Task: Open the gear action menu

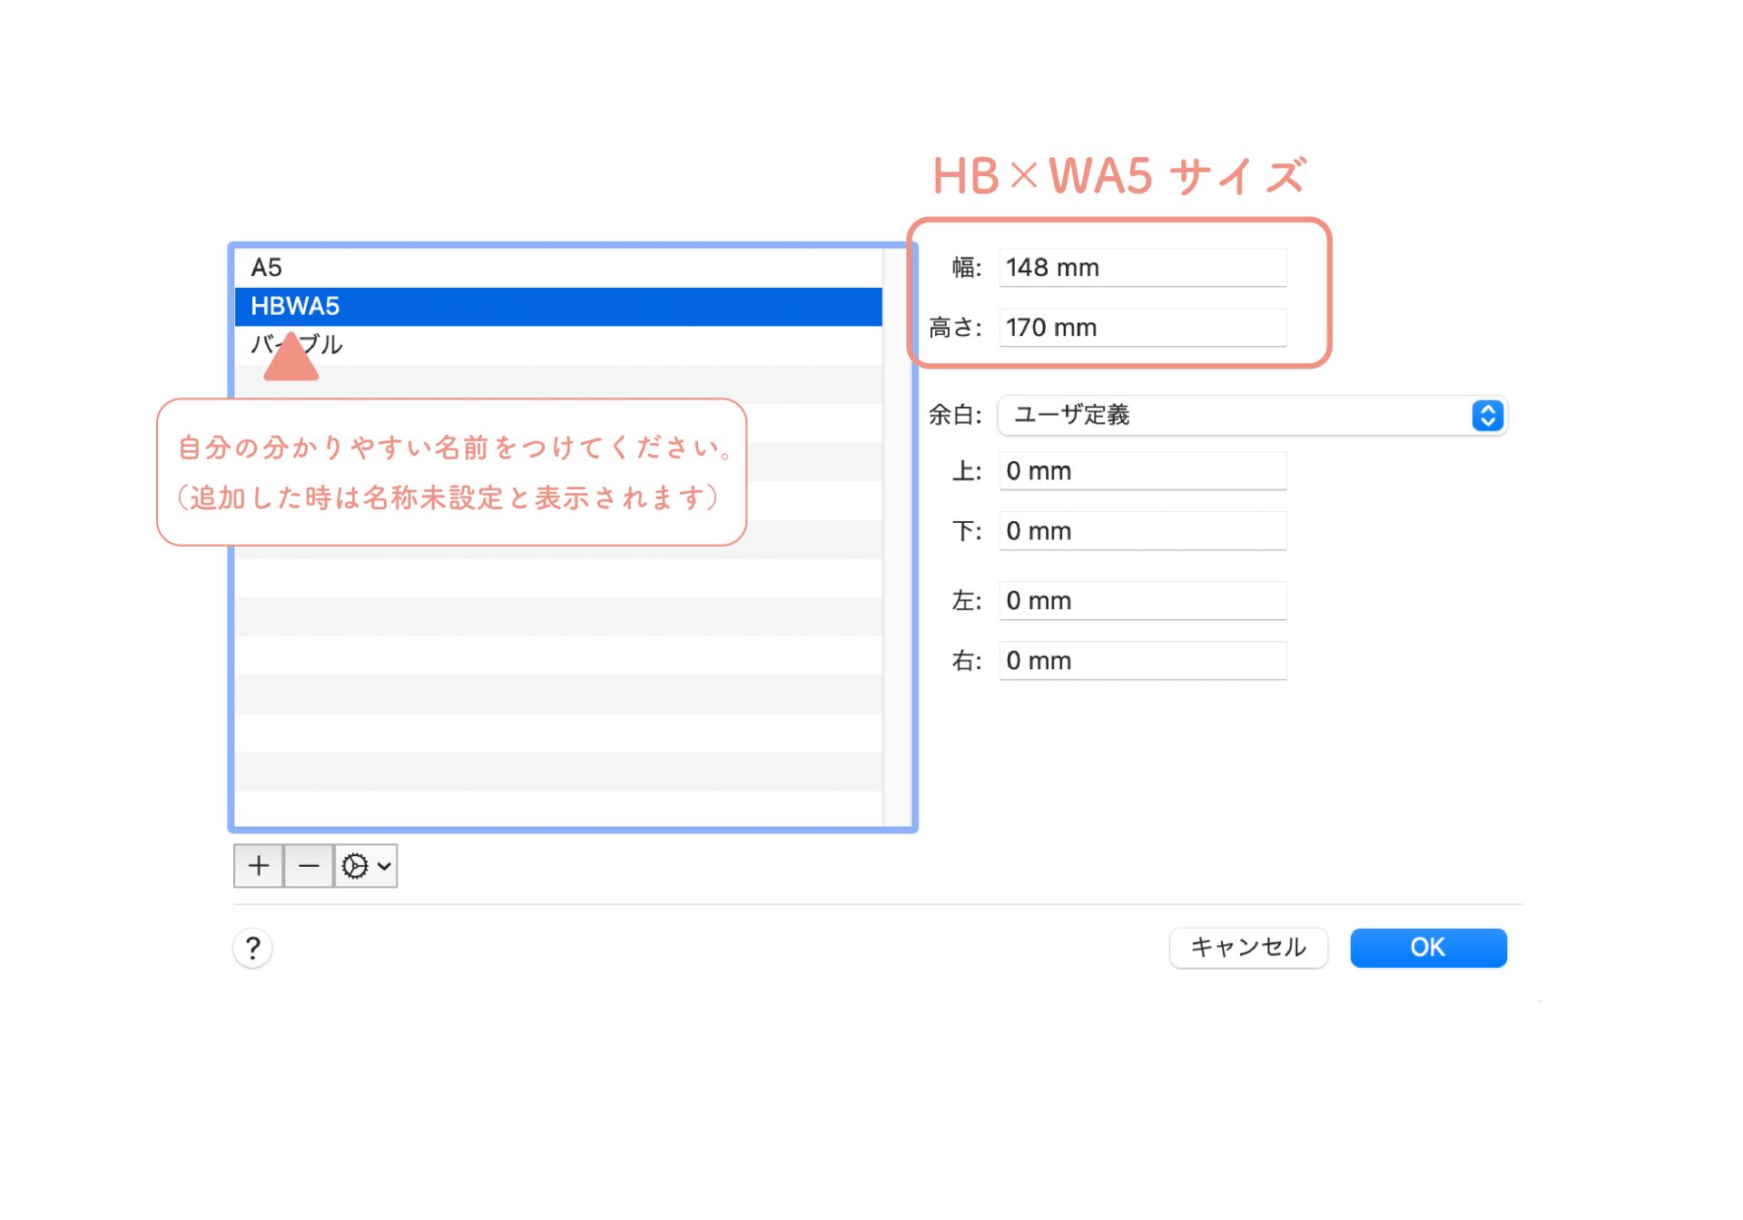Action: [x=366, y=866]
